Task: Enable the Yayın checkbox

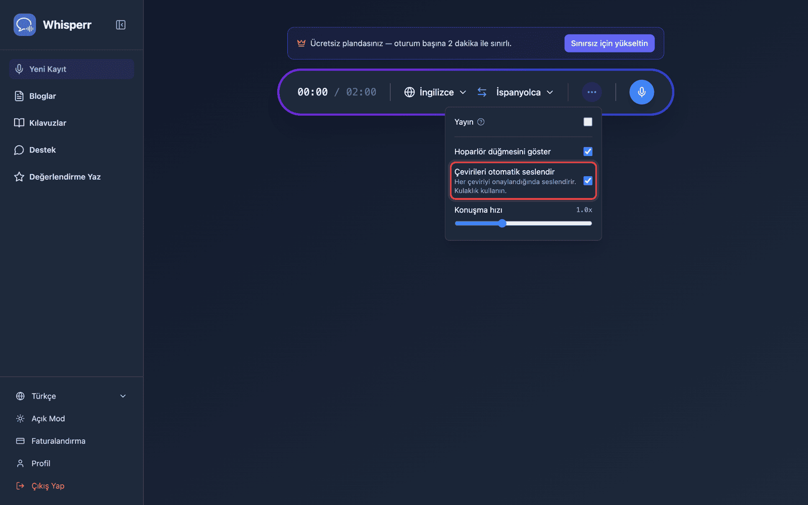Action: (588, 122)
